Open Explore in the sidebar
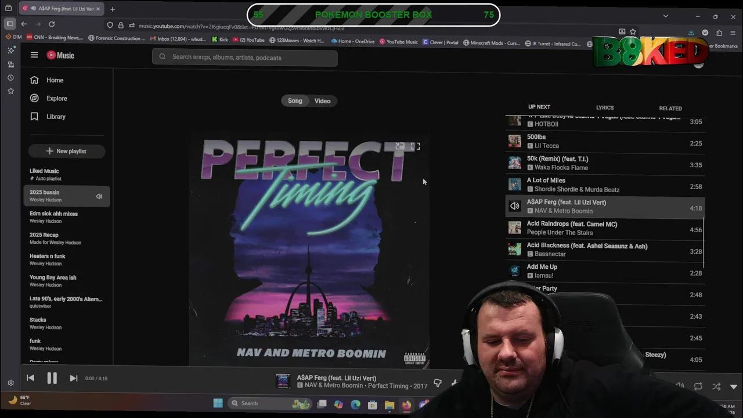The width and height of the screenshot is (743, 418). [x=49, y=98]
